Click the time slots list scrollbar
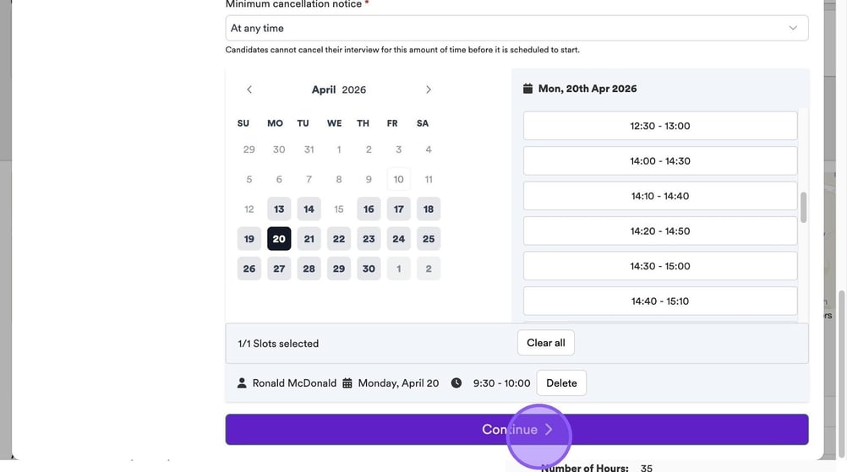847x472 pixels. pyautogui.click(x=803, y=207)
